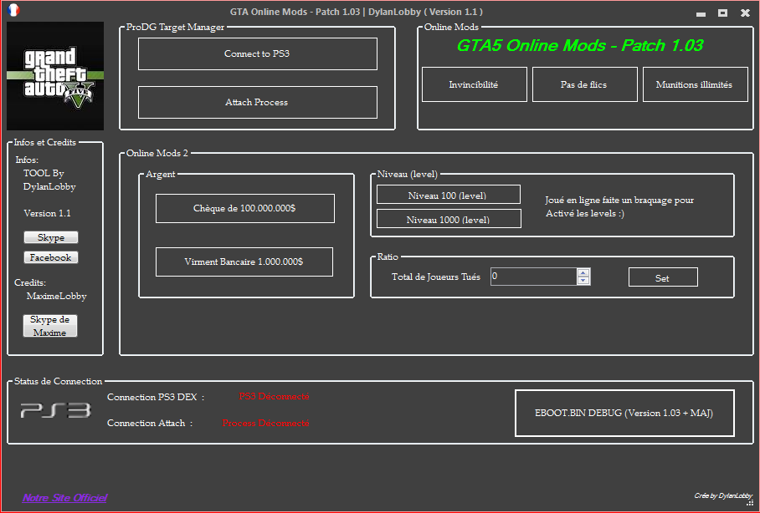760x513 pixels.
Task: Activate the Pas de flics mod
Action: click(584, 84)
